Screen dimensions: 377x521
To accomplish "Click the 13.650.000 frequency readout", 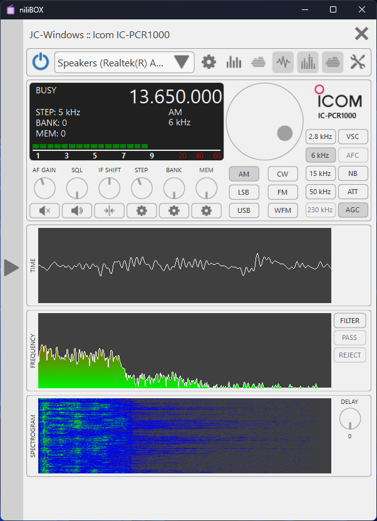I will coord(176,96).
